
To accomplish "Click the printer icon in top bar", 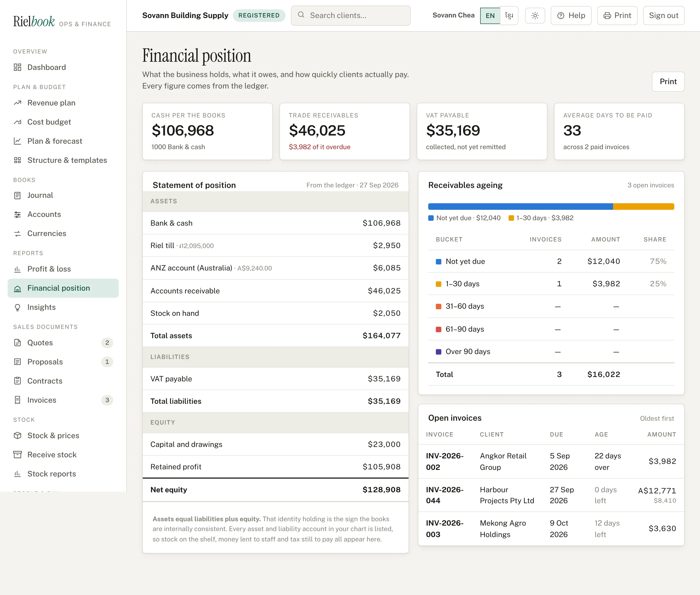I will point(607,16).
